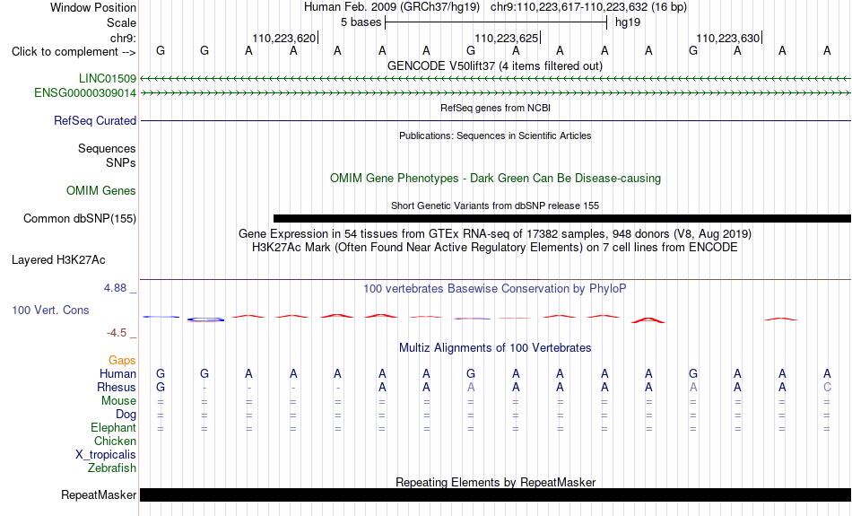This screenshot has height=516, width=852.
Task: Click the Zebrafish species label
Action: pyautogui.click(x=112, y=468)
